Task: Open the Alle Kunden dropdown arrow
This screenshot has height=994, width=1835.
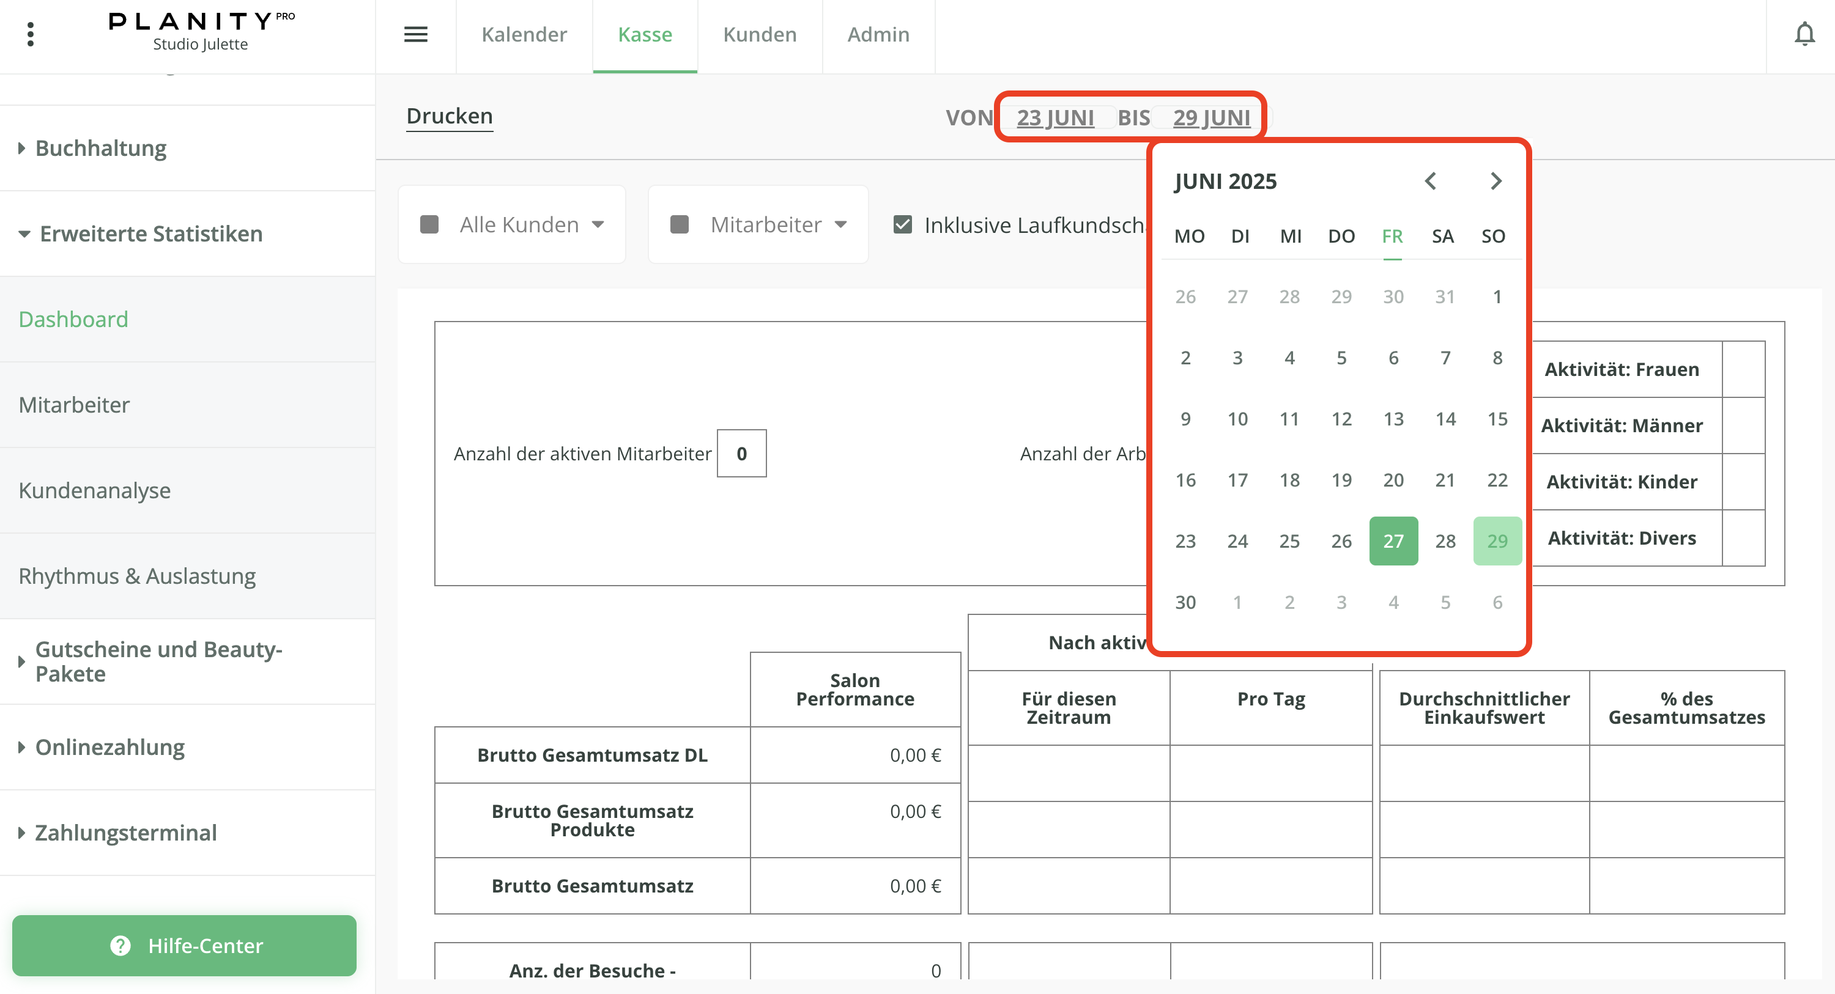Action: point(598,225)
